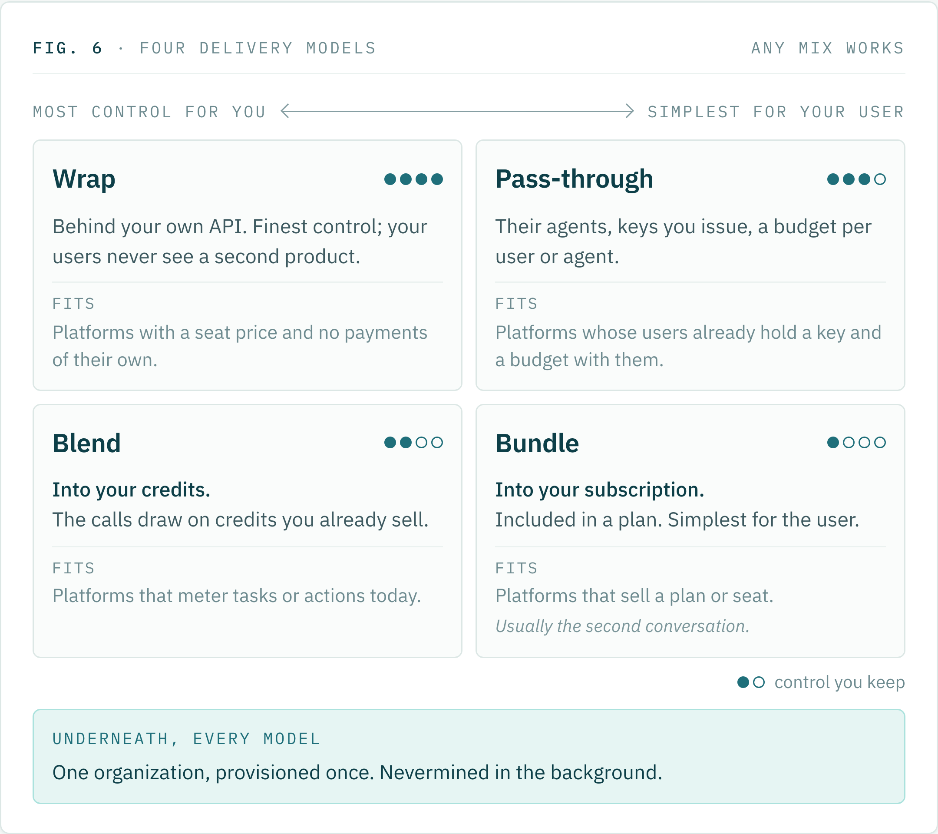Select the Bundle card title
The width and height of the screenshot is (938, 834).
click(x=537, y=443)
